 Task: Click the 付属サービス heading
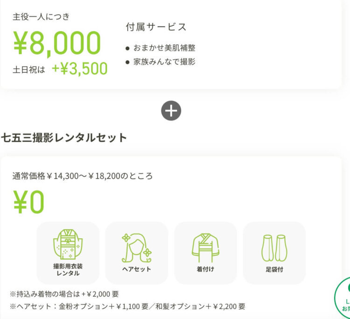click(156, 27)
